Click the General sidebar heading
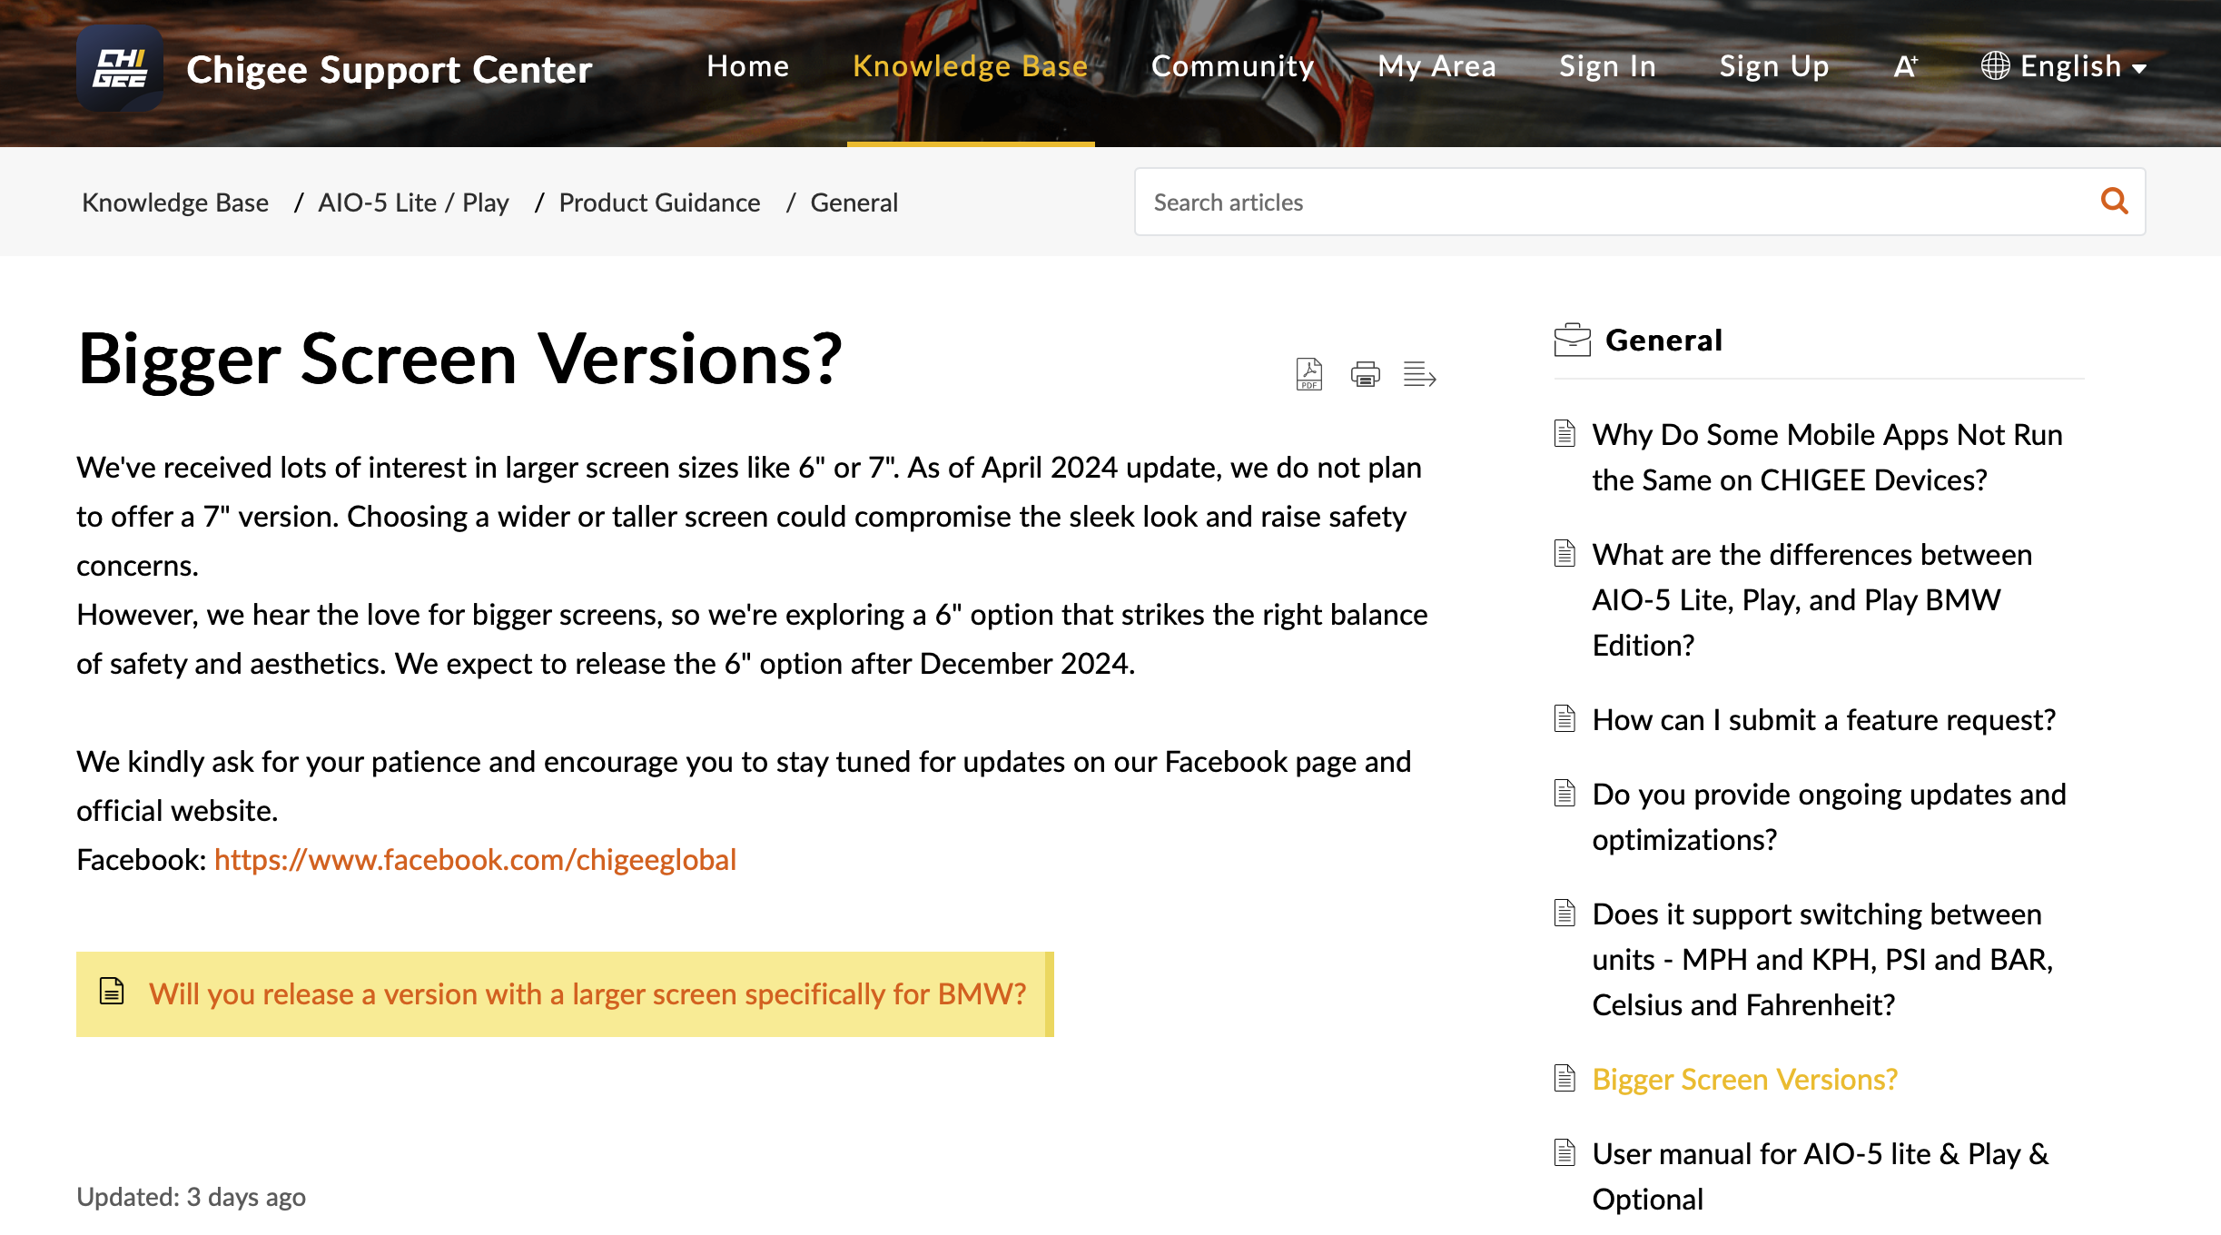Viewport: 2221px width, 1235px height. 1663,340
